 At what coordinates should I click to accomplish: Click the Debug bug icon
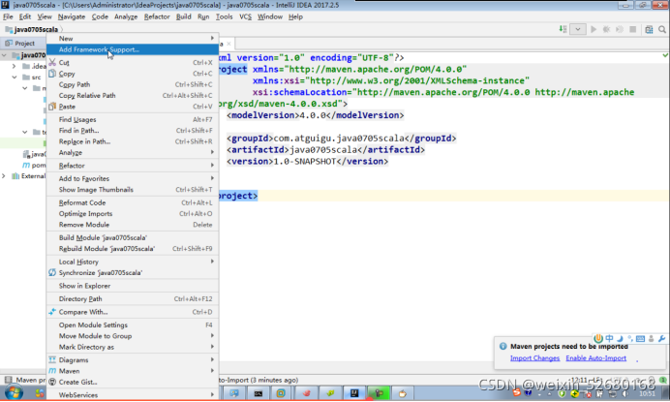pyautogui.click(x=606, y=29)
